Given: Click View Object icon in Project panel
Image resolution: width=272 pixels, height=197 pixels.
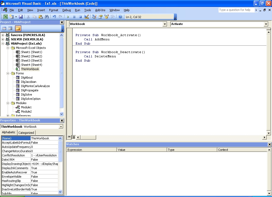Looking at the screenshot, I should (x=10, y=28).
